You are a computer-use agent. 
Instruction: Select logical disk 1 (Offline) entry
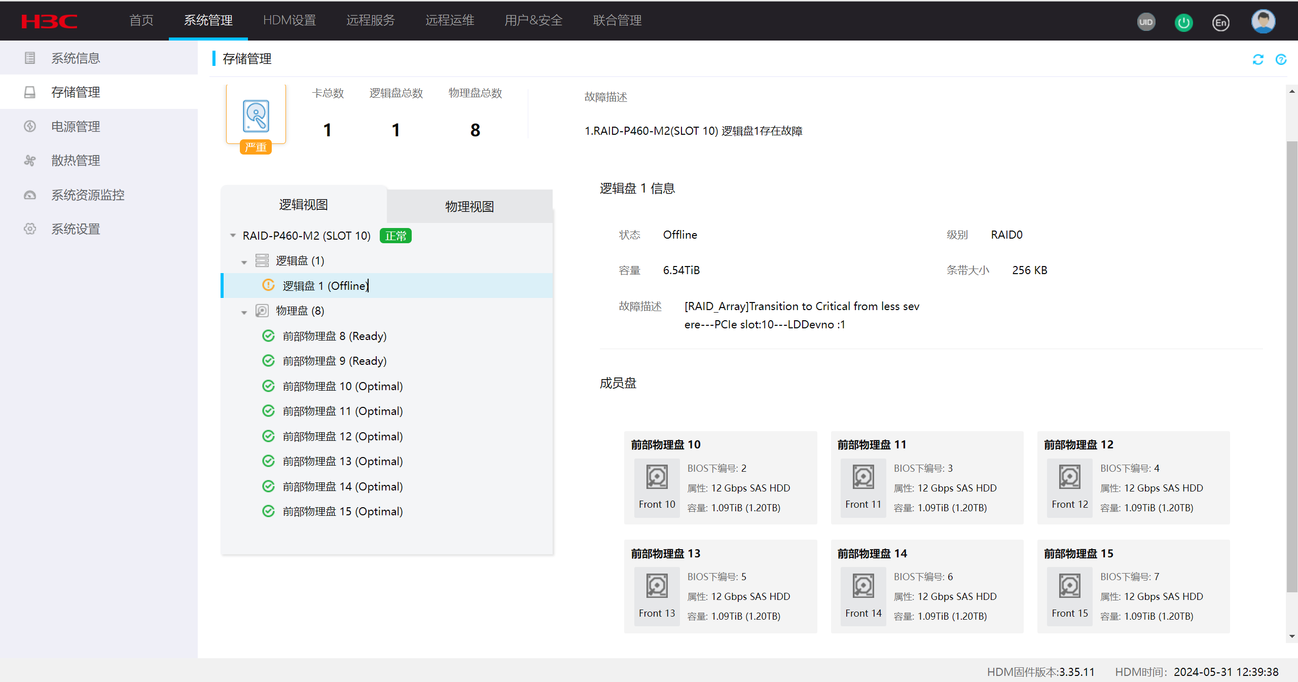coord(325,286)
